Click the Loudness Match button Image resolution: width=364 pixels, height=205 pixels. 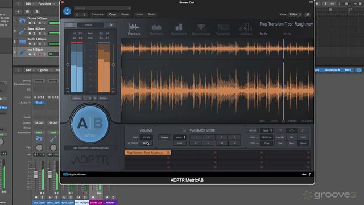point(146,143)
